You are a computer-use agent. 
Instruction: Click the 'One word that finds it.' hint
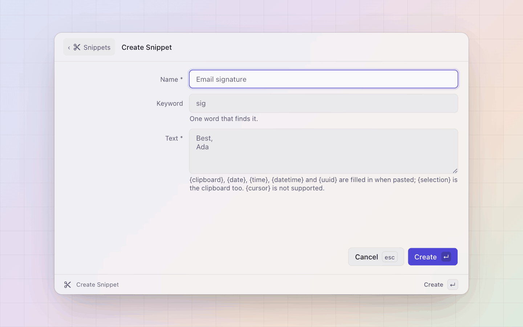224,119
